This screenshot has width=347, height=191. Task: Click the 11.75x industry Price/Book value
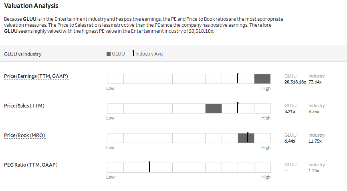tap(315, 141)
